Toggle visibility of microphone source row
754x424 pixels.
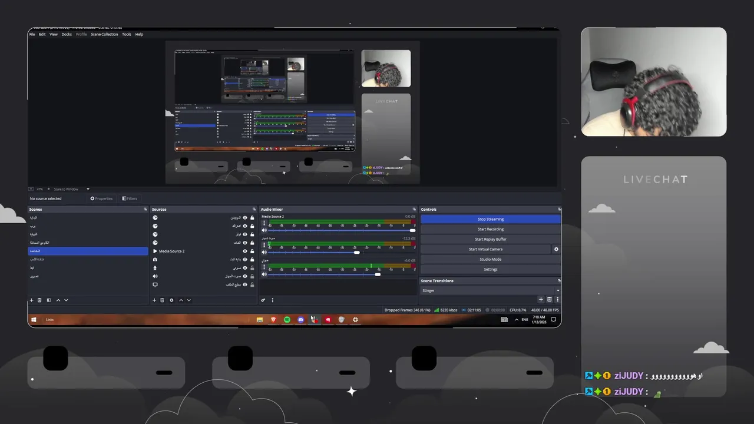point(245,268)
